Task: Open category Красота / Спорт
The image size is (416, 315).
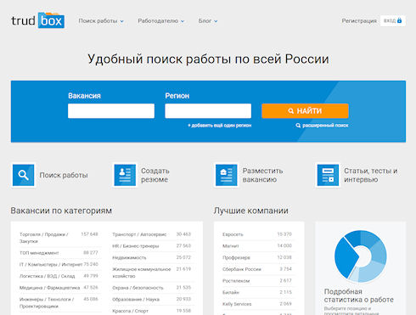Action: 130,311
